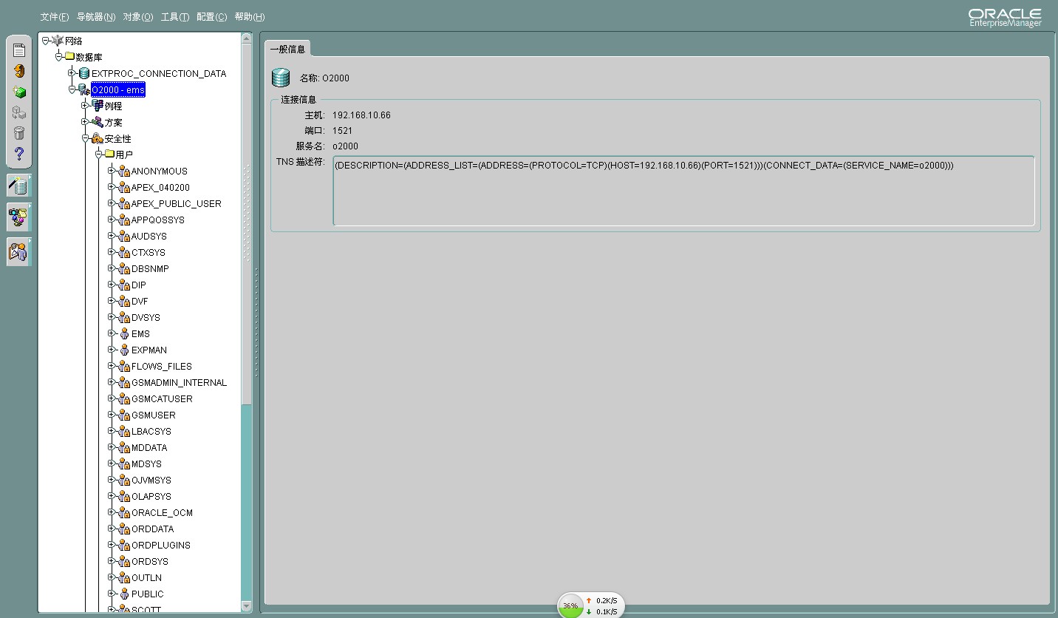
Task: Click the trash can remove icon
Action: pos(19,134)
